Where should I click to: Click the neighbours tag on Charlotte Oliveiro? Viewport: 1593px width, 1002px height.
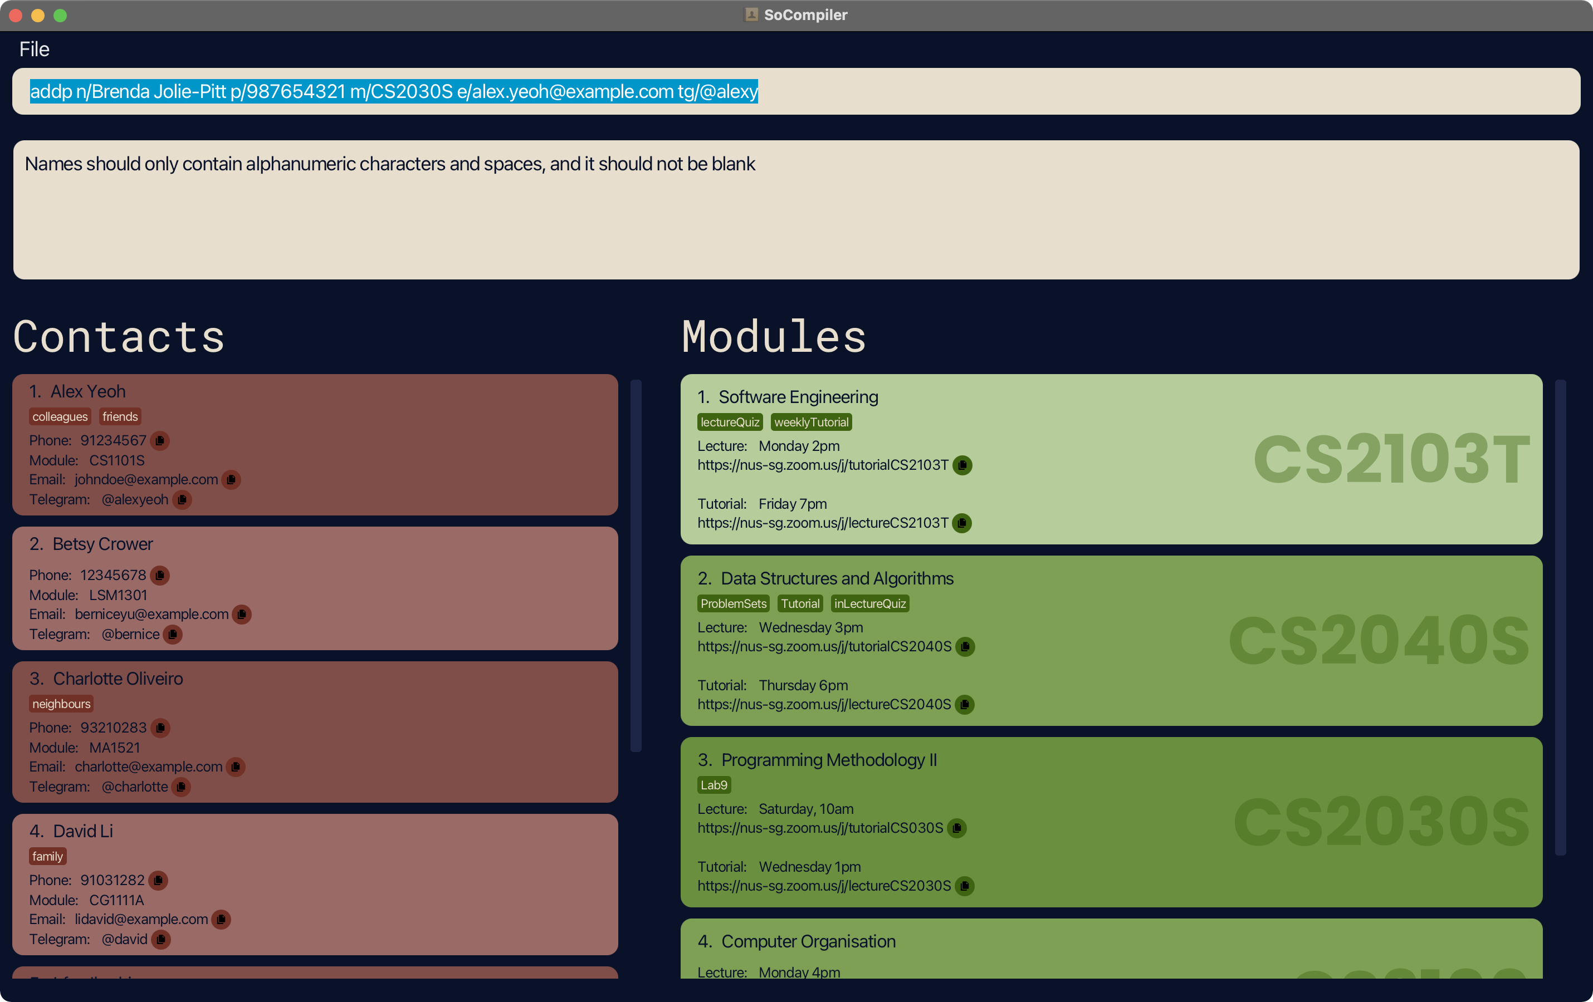pyautogui.click(x=61, y=704)
